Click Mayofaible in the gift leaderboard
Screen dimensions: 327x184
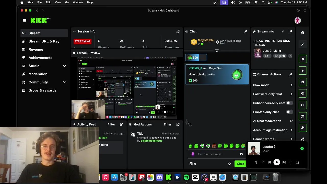[x=206, y=40]
